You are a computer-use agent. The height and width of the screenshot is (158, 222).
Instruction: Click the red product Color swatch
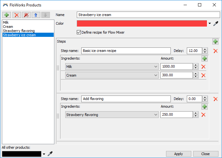pos(142,23)
